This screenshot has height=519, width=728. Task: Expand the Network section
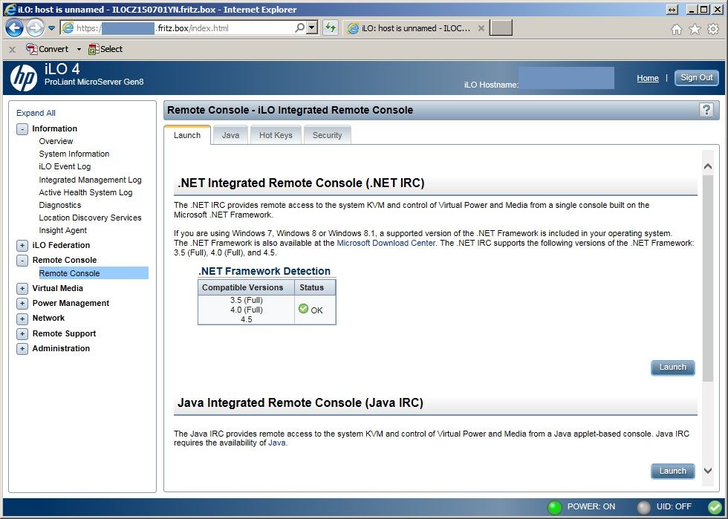22,319
